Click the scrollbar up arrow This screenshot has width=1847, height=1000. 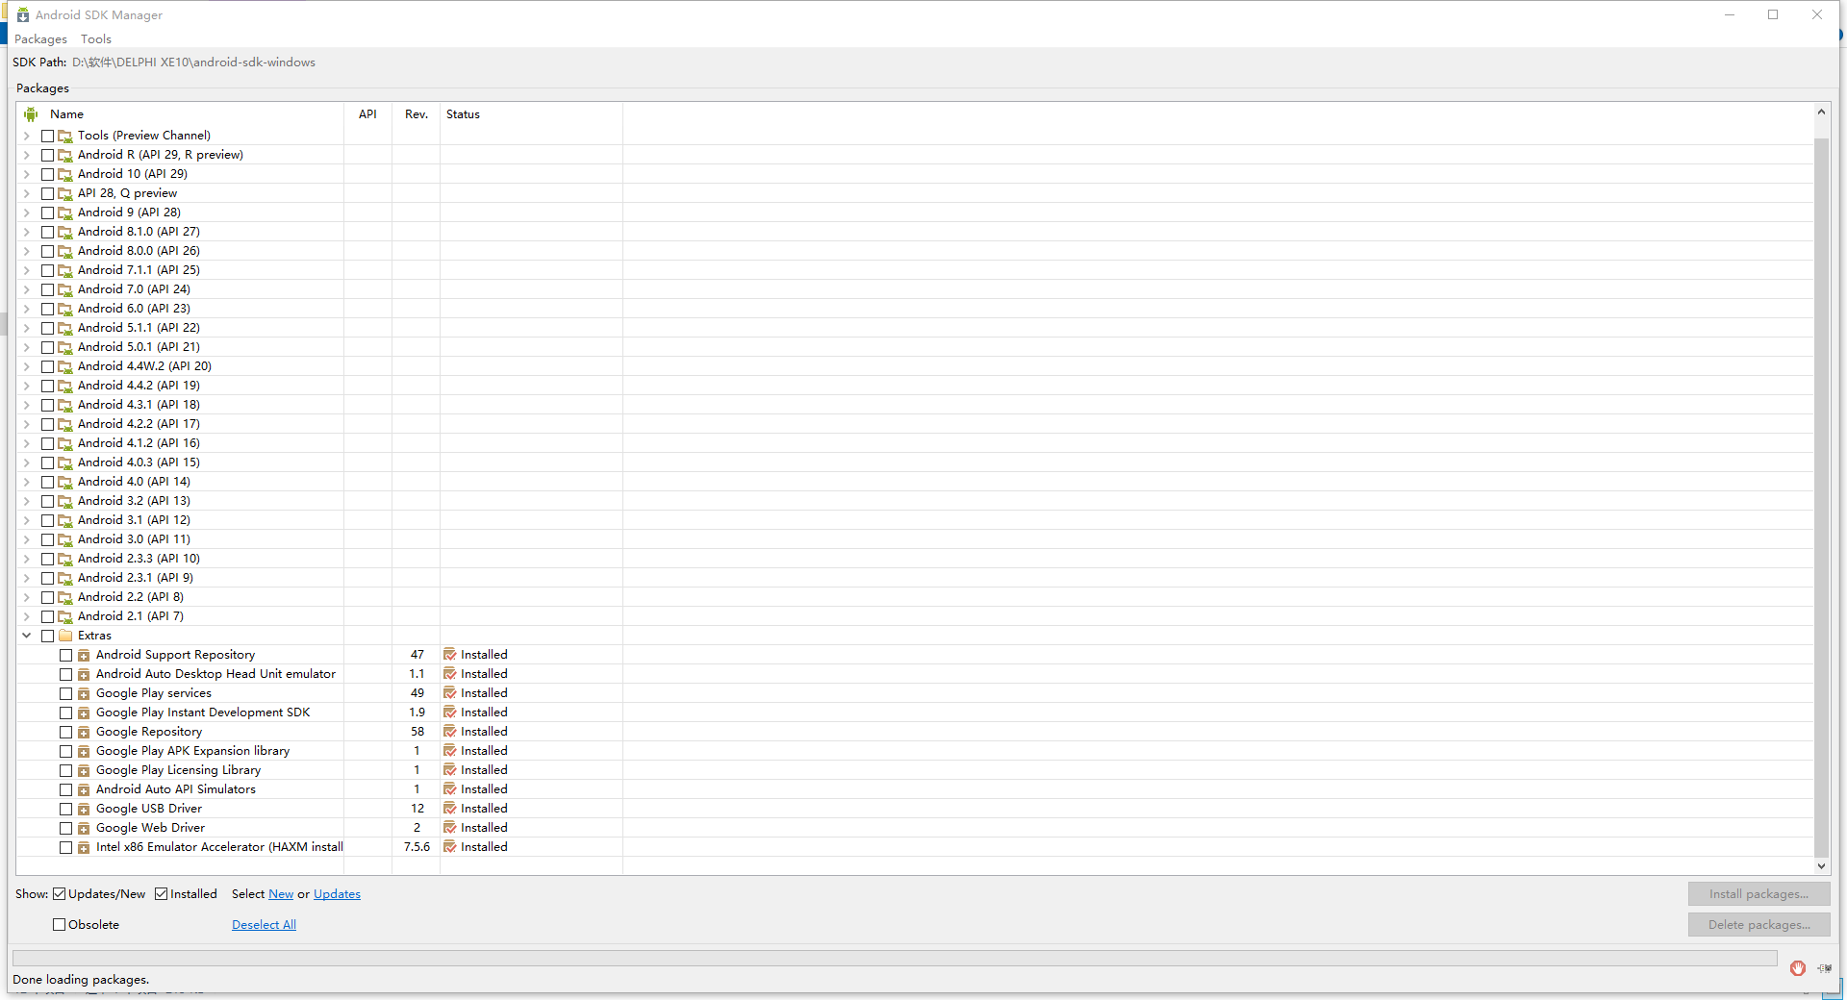(x=1821, y=112)
